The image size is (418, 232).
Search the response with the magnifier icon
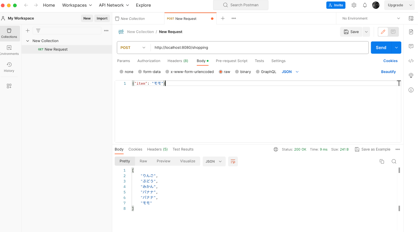pyautogui.click(x=394, y=161)
